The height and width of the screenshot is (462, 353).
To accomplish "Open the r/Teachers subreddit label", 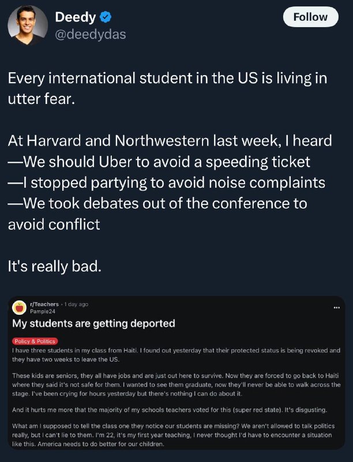I will [x=44, y=304].
